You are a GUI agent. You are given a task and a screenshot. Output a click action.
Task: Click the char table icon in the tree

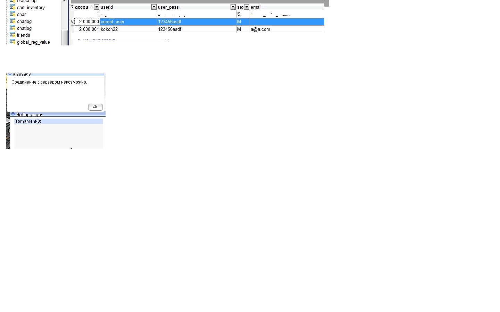coord(13,14)
